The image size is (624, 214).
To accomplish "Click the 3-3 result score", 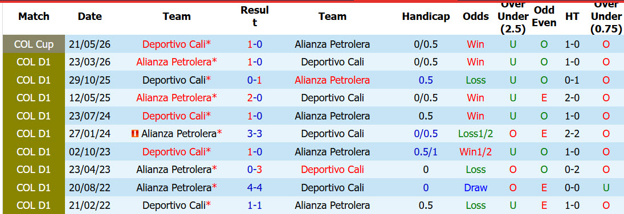I will [255, 134].
